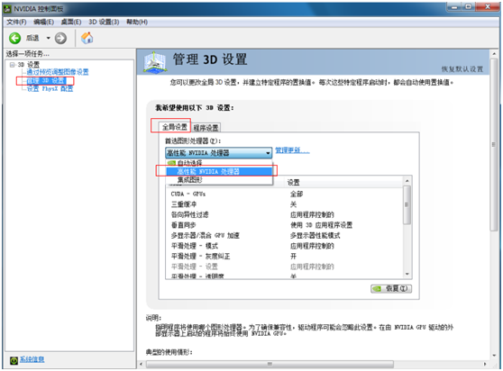Select 通过预览调整图像设置 in tree
Viewport: 503px width, 371px height.
click(58, 72)
